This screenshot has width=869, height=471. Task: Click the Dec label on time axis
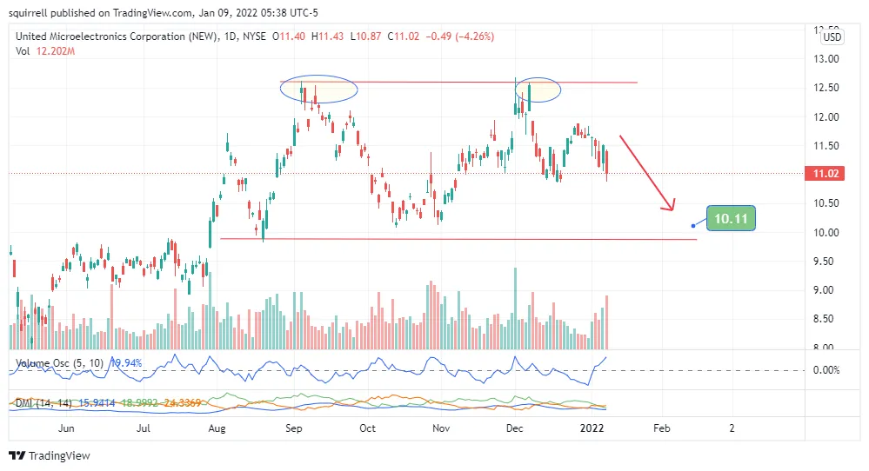(514, 428)
